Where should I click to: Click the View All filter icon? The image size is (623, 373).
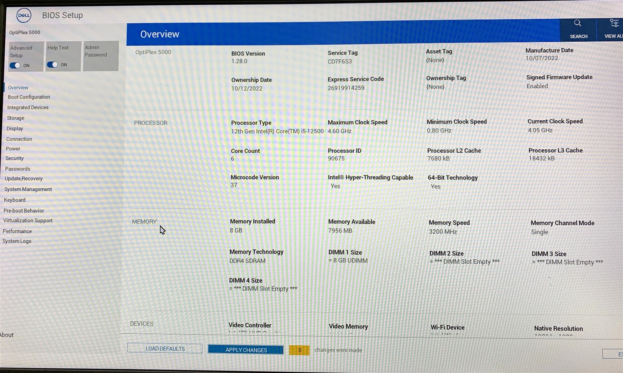(614, 23)
